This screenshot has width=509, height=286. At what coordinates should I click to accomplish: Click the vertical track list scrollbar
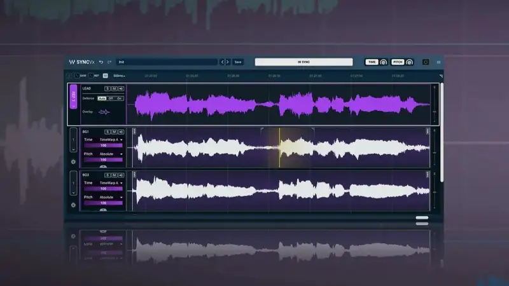(x=442, y=132)
